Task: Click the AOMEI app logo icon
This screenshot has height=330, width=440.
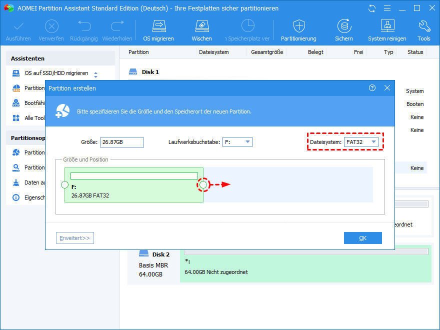Action: (8, 8)
